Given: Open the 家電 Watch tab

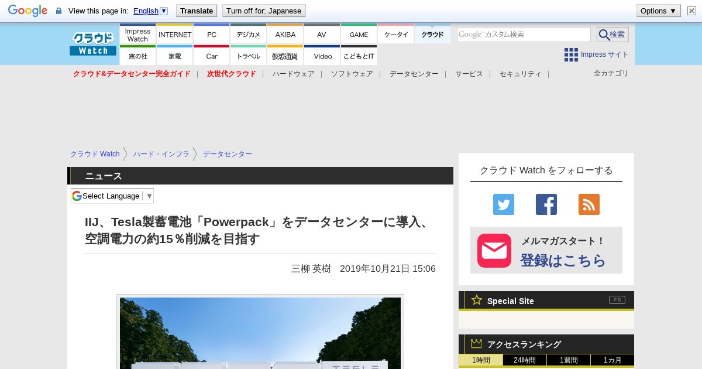Looking at the screenshot, I should click(175, 56).
